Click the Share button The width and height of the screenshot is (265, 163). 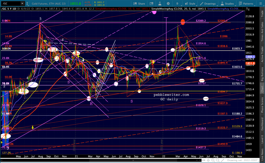click(139, 4)
